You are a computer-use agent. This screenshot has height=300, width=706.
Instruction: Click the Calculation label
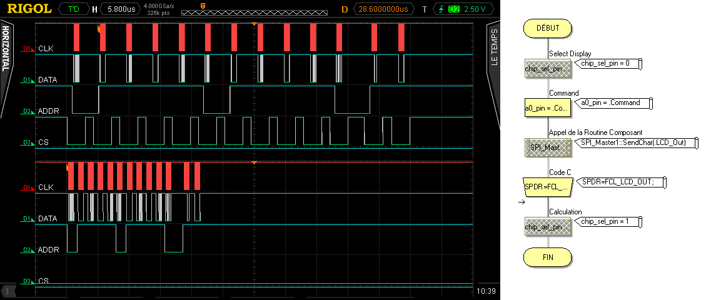tap(565, 212)
